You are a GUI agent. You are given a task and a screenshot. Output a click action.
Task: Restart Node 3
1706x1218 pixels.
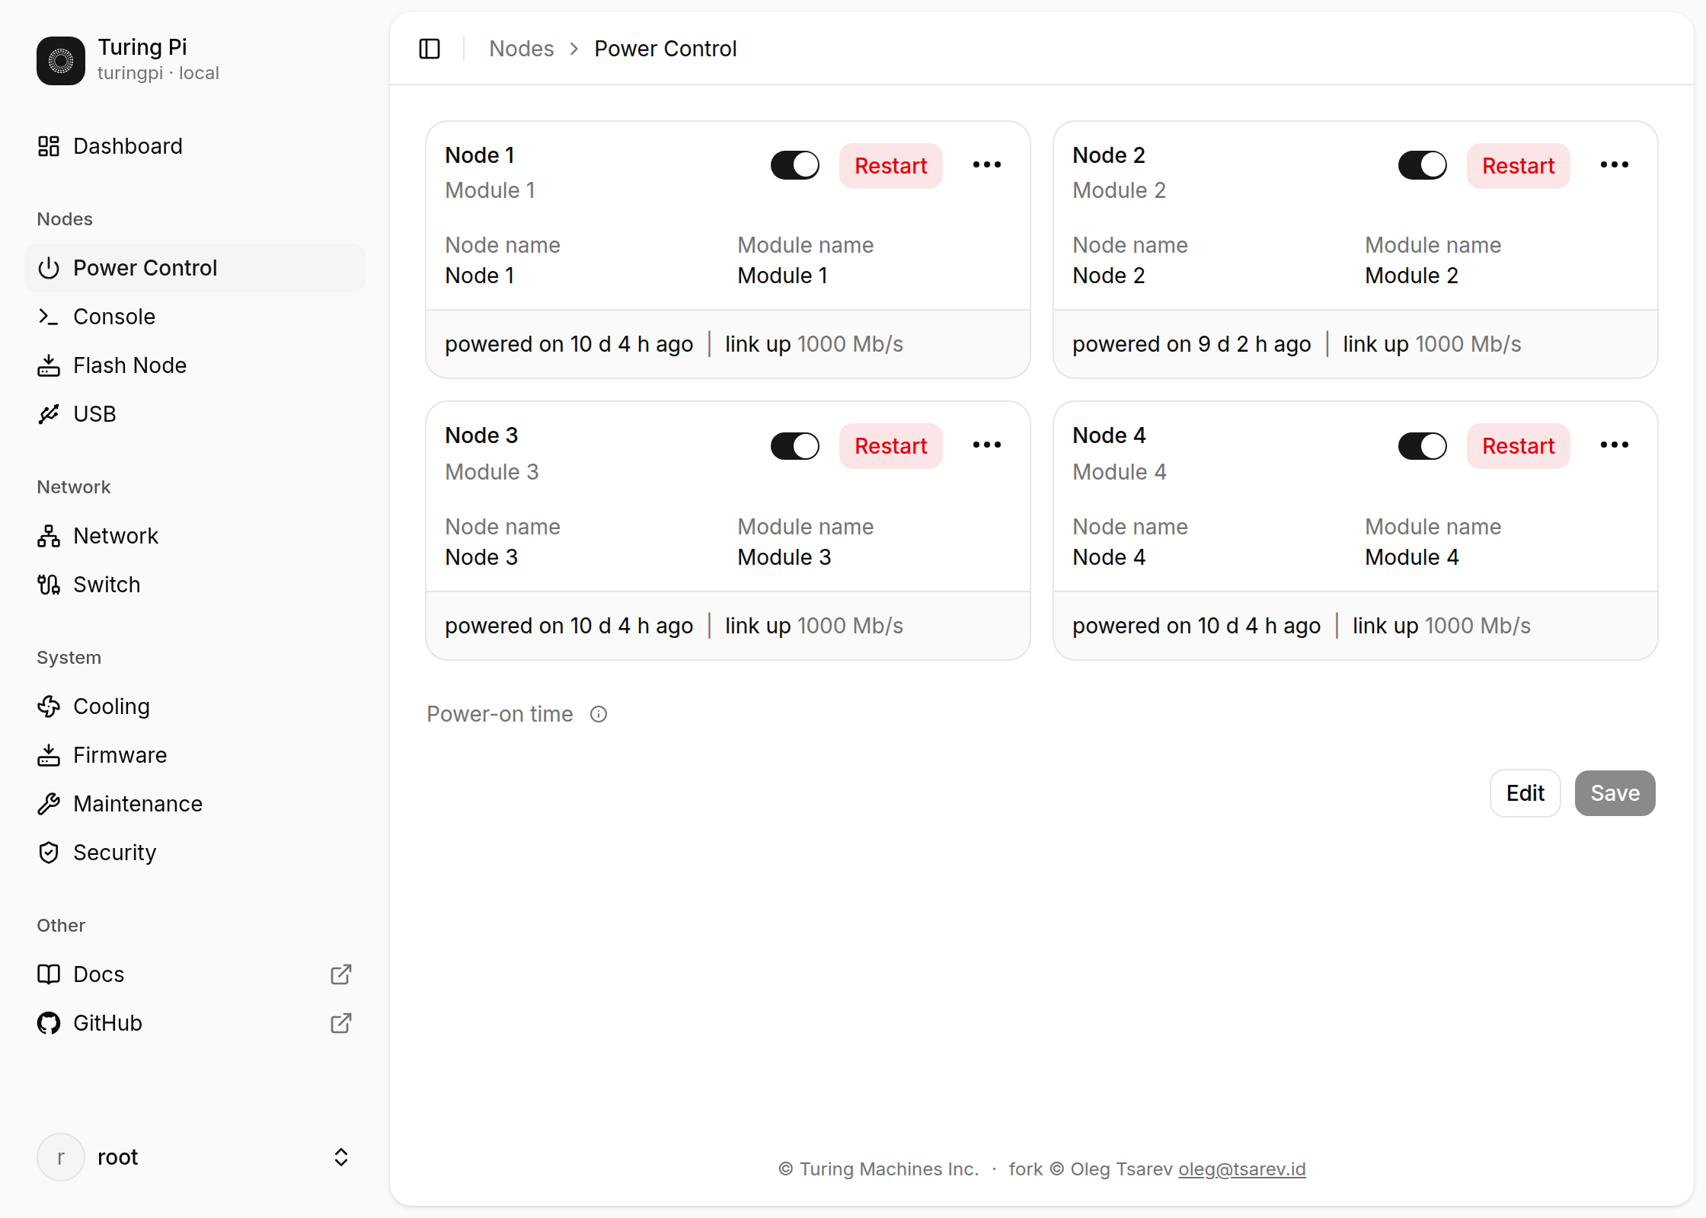[x=891, y=446]
